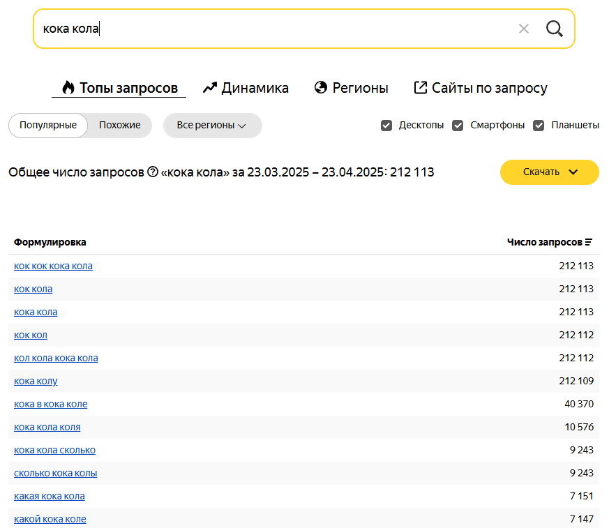The height and width of the screenshot is (528, 609).
Task: Open the Все регионы dropdown
Action: (213, 126)
